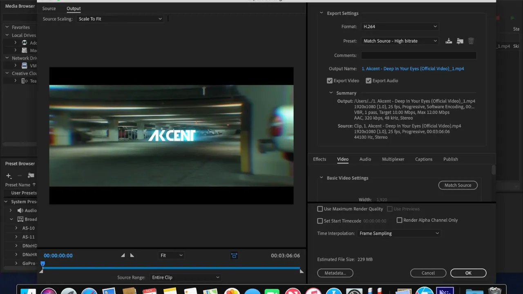Open the Publish tab
Screen dimensions: 523x294
click(x=451, y=159)
